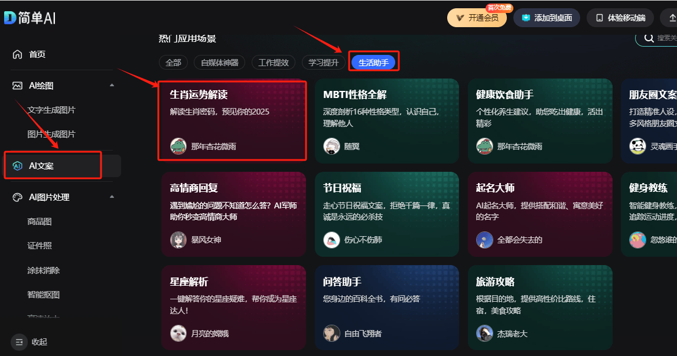This screenshot has width=677, height=356.
Task: Select the 学习提升 category tab
Action: 323,63
